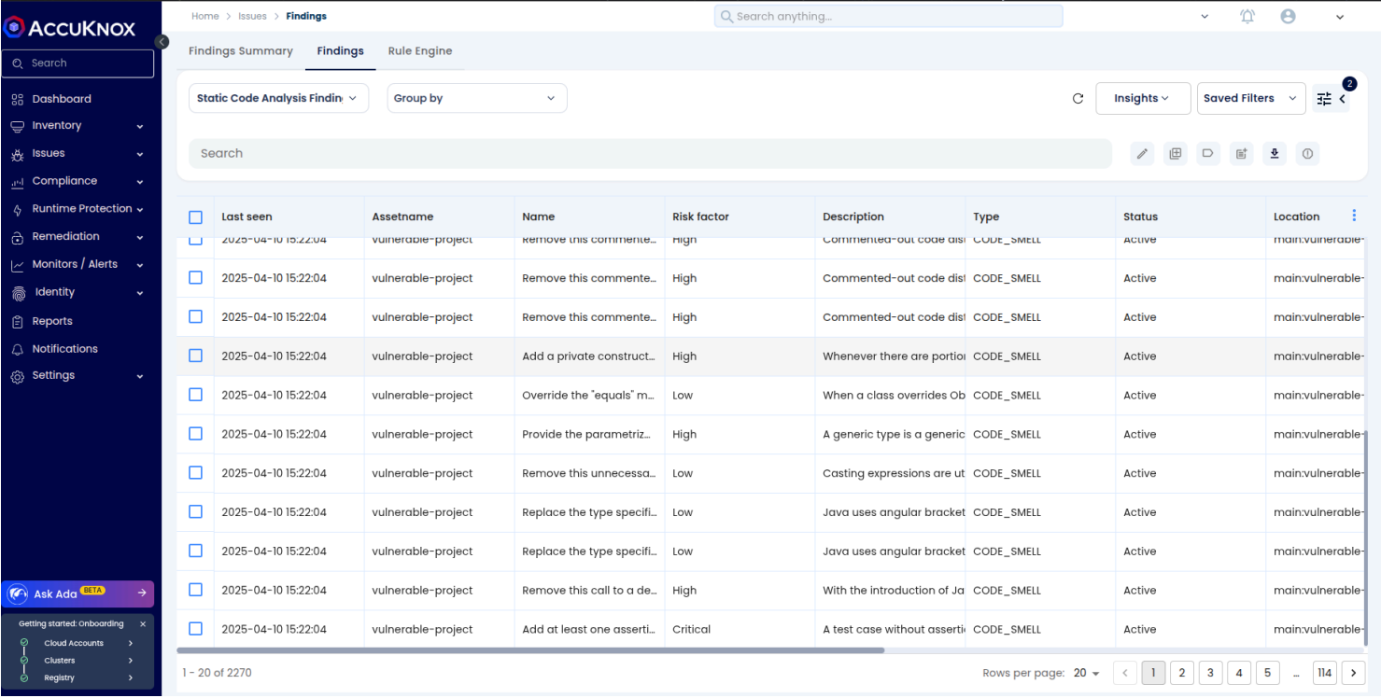Open the user account dropdown arrow
1381x698 pixels.
[x=1340, y=17]
